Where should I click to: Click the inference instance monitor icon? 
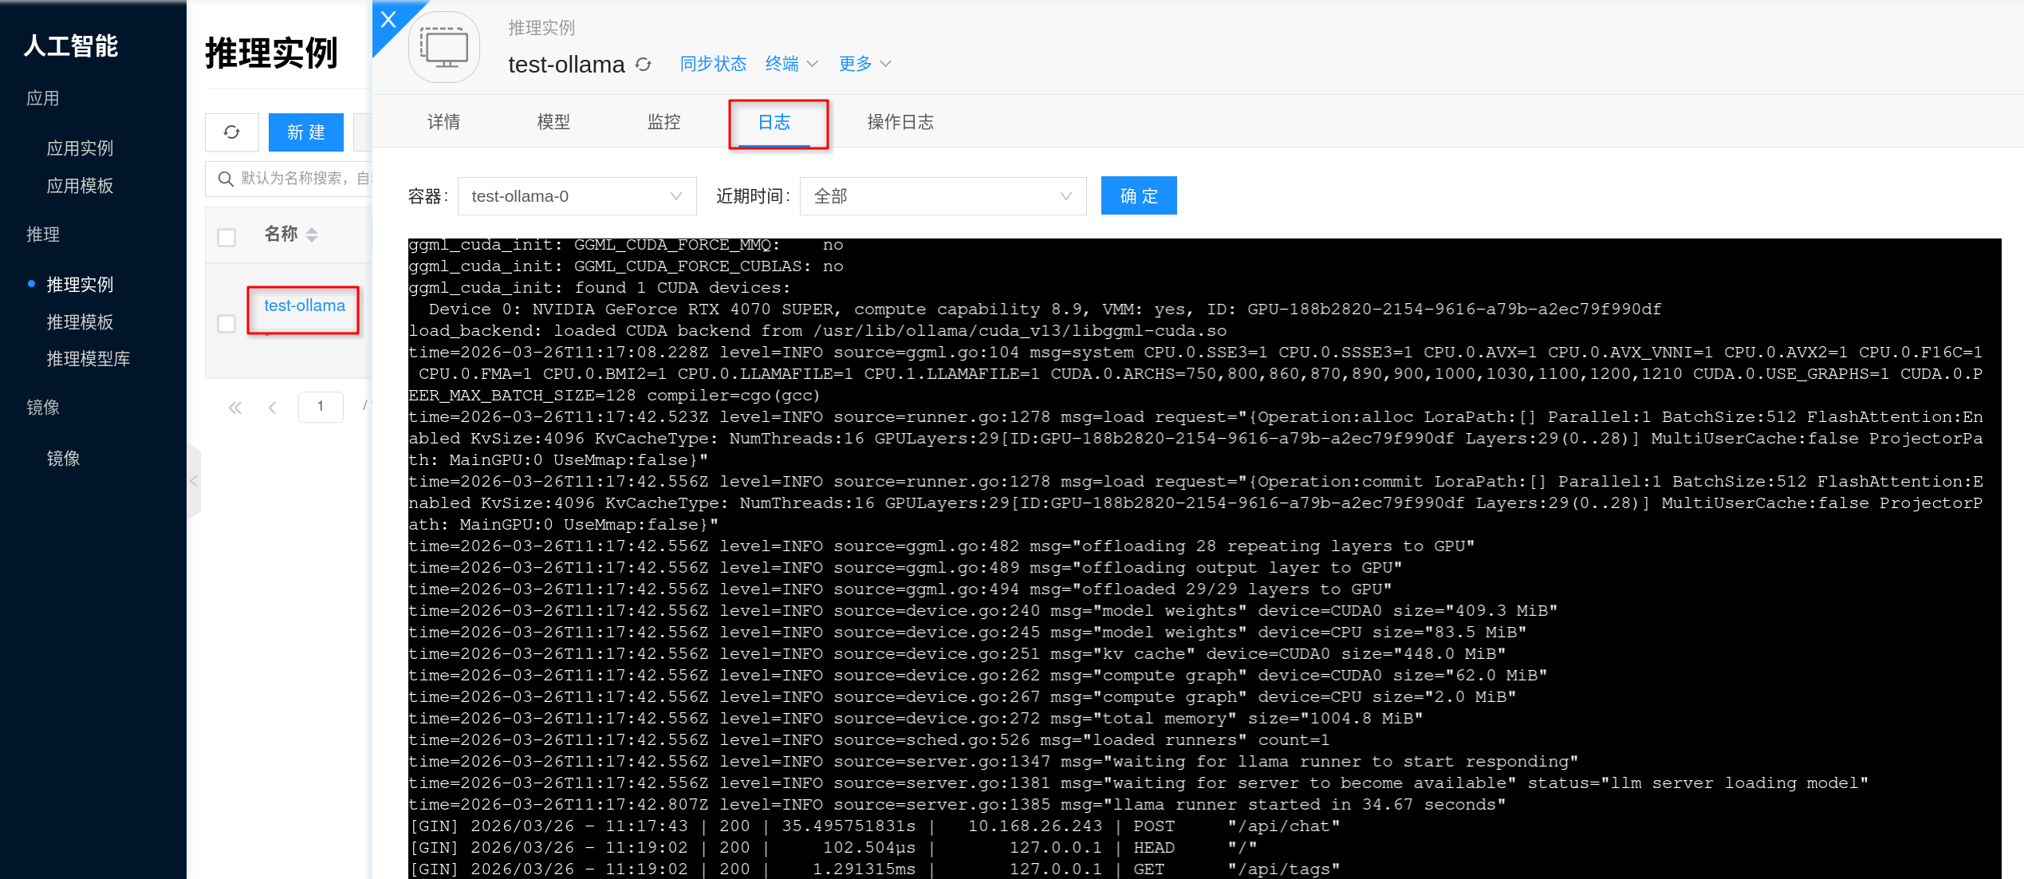444,48
